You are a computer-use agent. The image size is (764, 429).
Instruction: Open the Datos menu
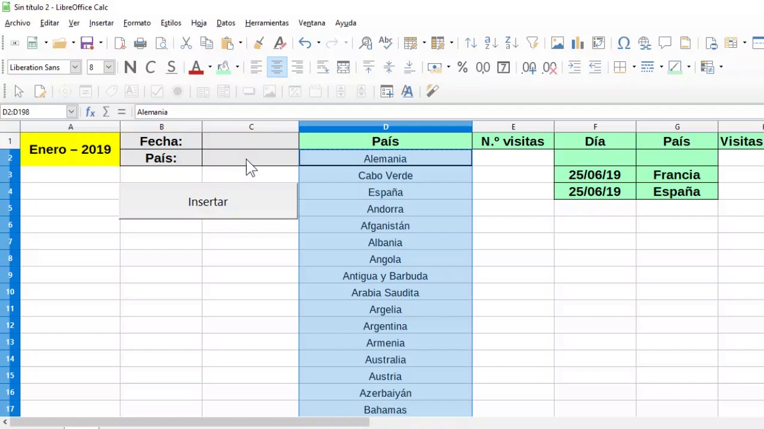226,23
